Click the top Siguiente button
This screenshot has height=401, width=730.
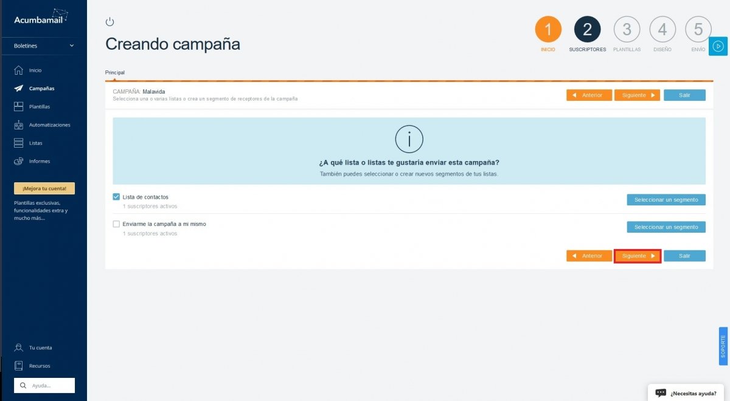click(x=637, y=95)
